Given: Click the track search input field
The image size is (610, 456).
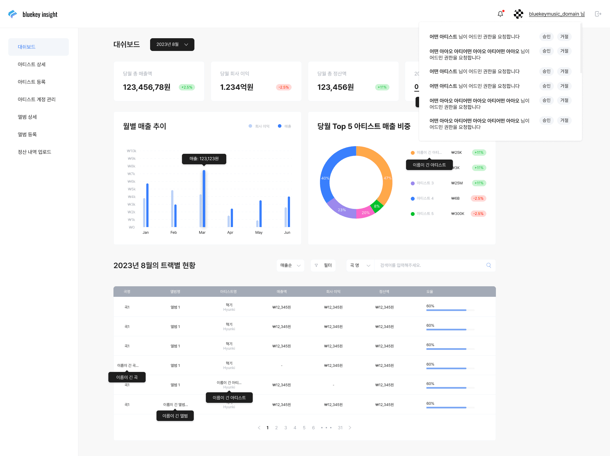Looking at the screenshot, I should click(x=430, y=266).
